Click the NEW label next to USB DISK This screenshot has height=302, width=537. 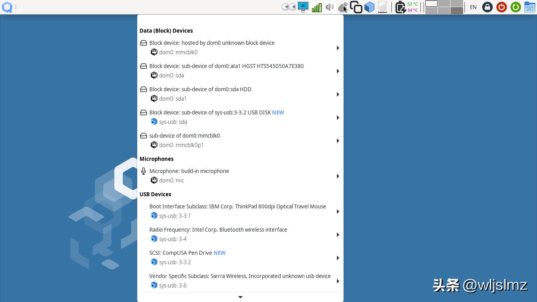point(278,112)
